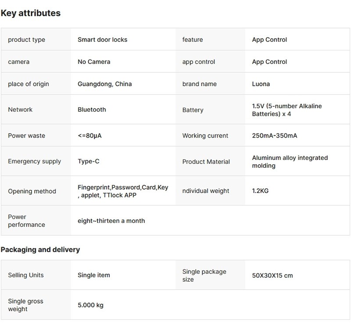Click Guangdong, China origin value
Screen dimensions: 351x325
104,84
